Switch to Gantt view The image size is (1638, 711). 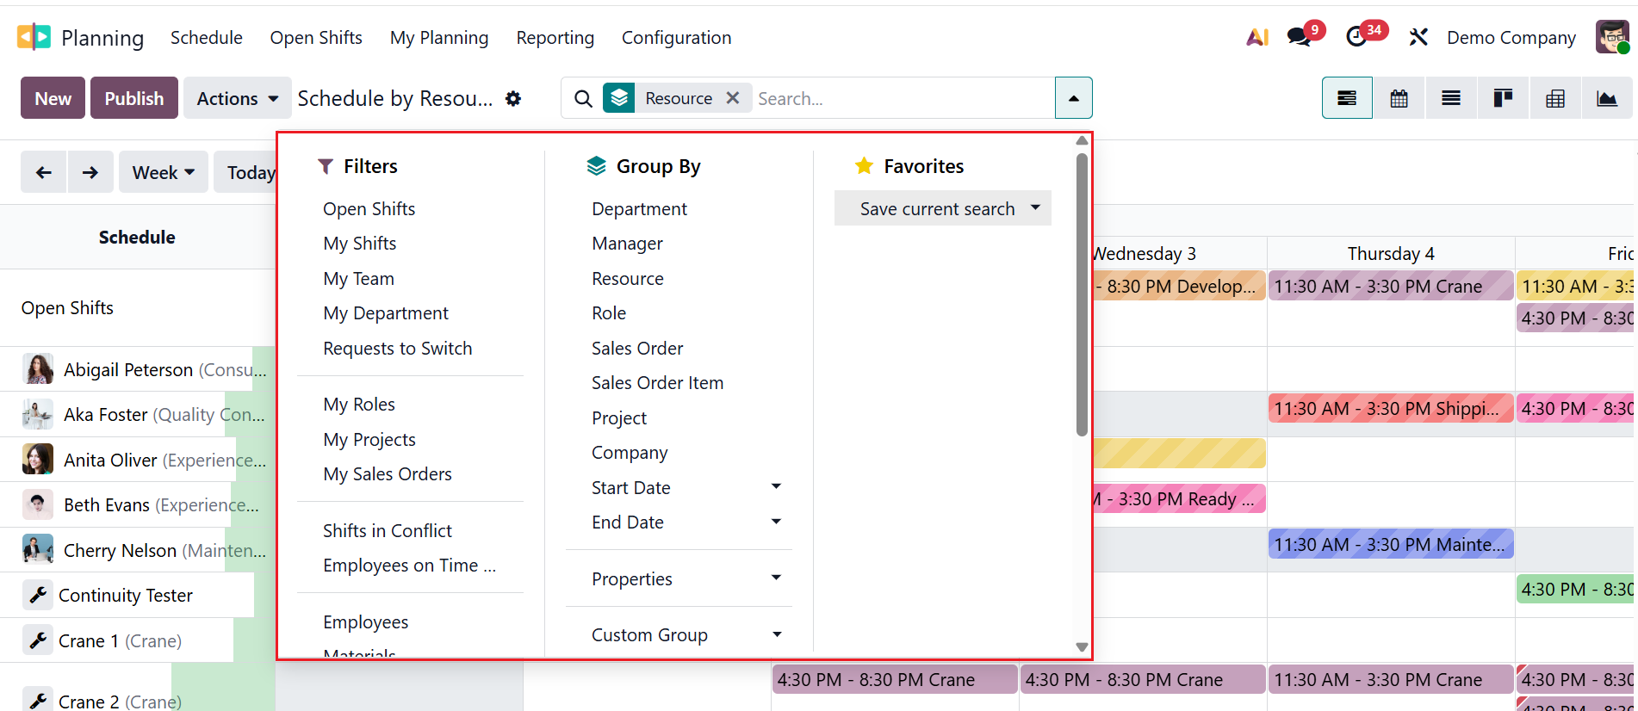point(1347,98)
